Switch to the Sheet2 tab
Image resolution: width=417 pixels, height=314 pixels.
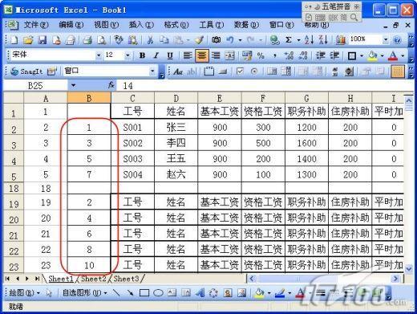94,279
